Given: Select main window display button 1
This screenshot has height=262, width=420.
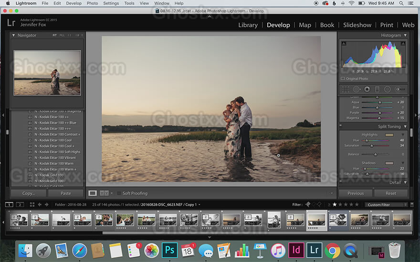Looking at the screenshot, I should [x=9, y=205].
